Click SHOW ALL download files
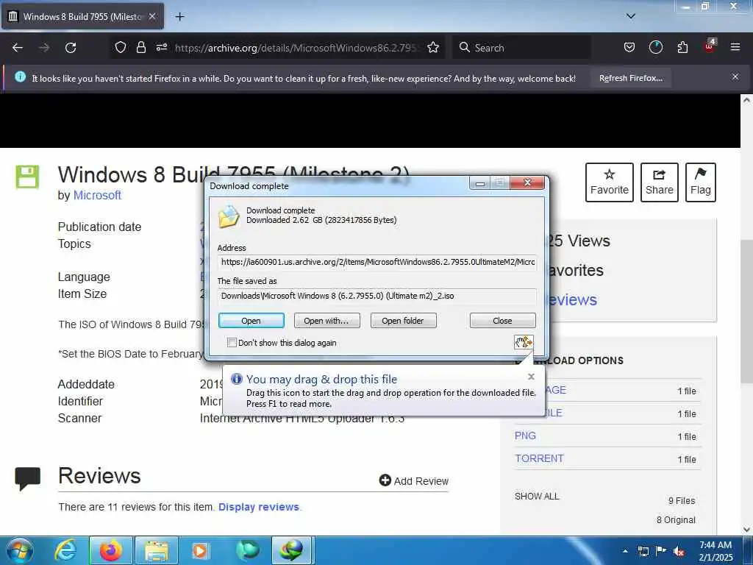This screenshot has height=565, width=753. point(537,497)
